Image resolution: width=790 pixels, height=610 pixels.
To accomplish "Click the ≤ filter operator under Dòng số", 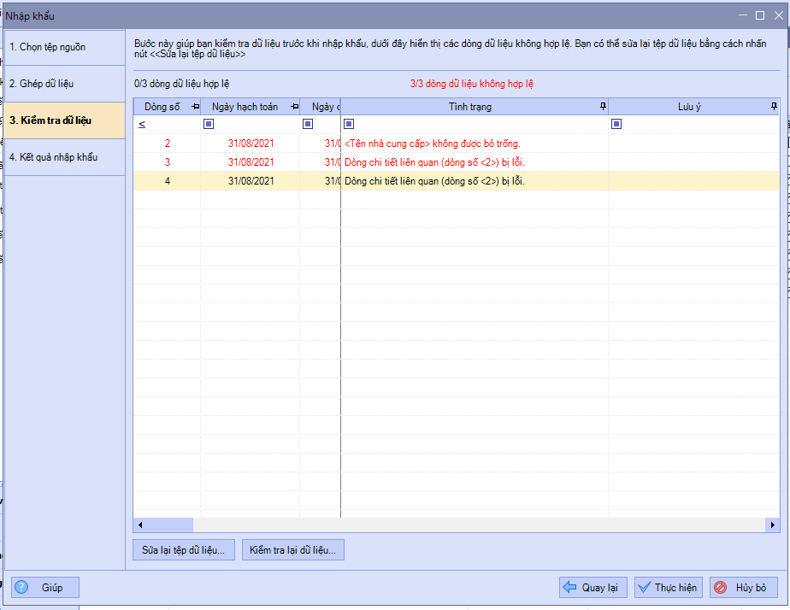I will tap(142, 125).
